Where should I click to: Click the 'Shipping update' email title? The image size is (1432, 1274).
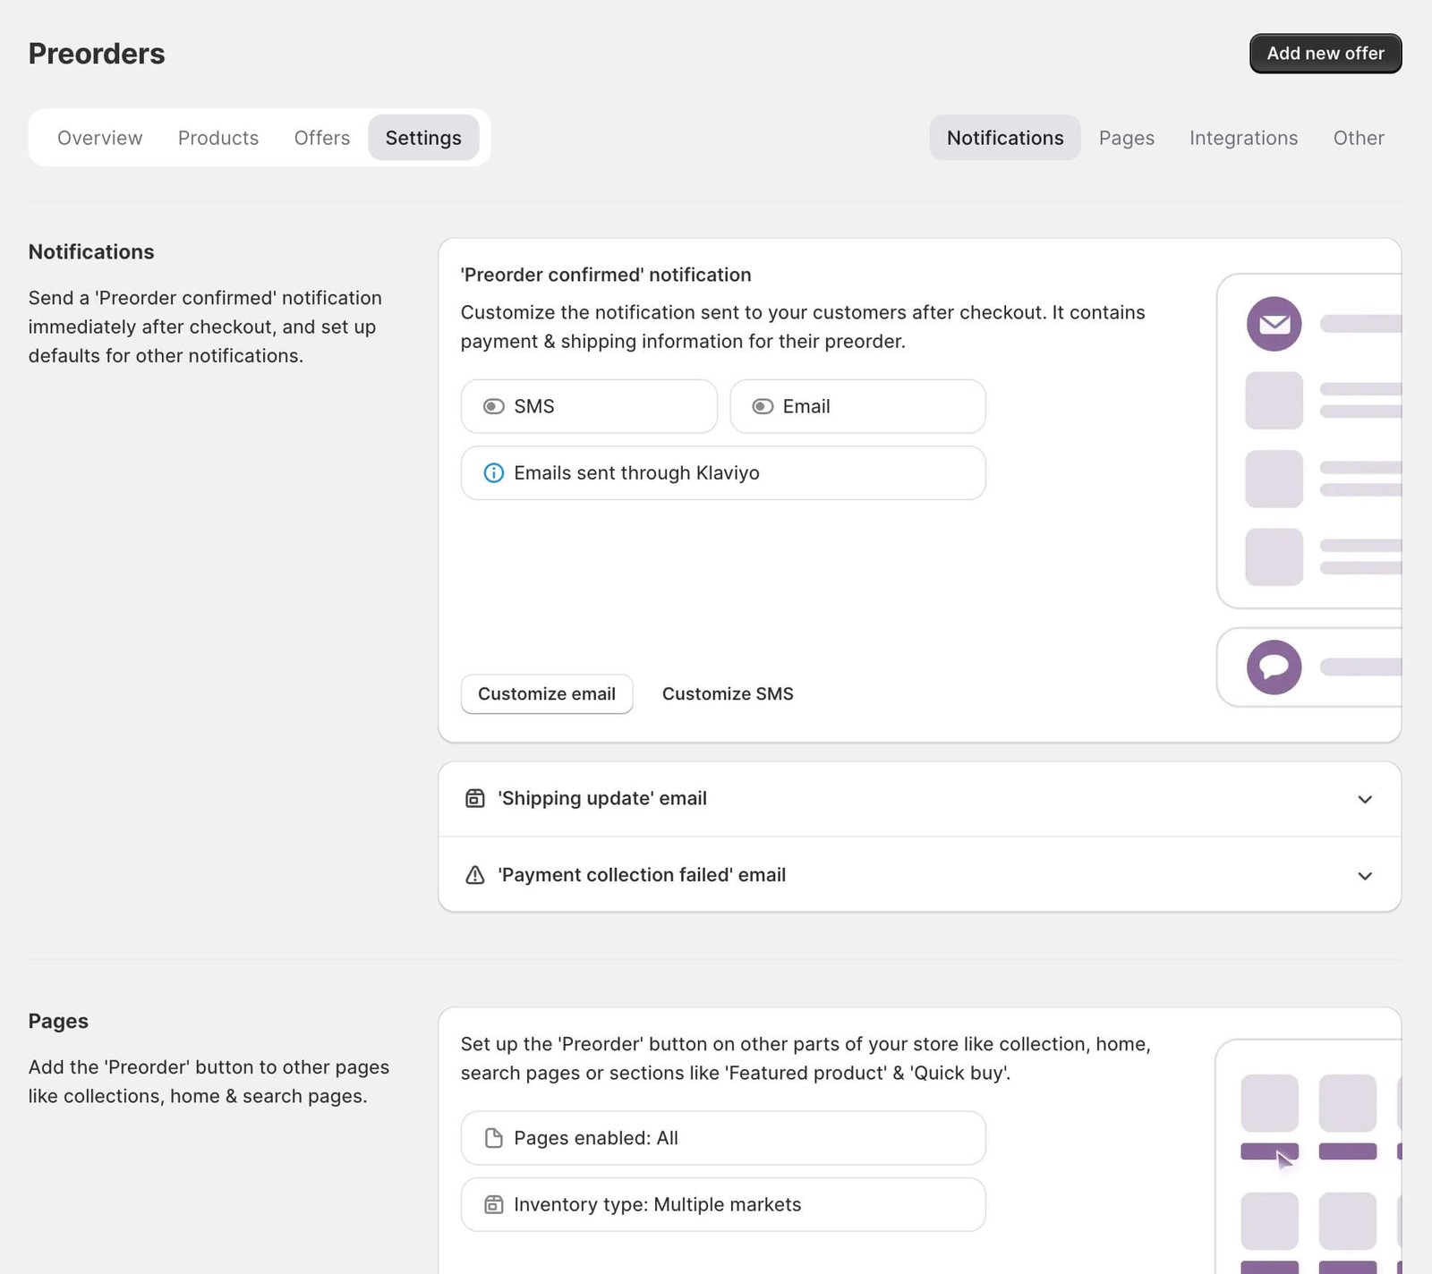coord(602,798)
